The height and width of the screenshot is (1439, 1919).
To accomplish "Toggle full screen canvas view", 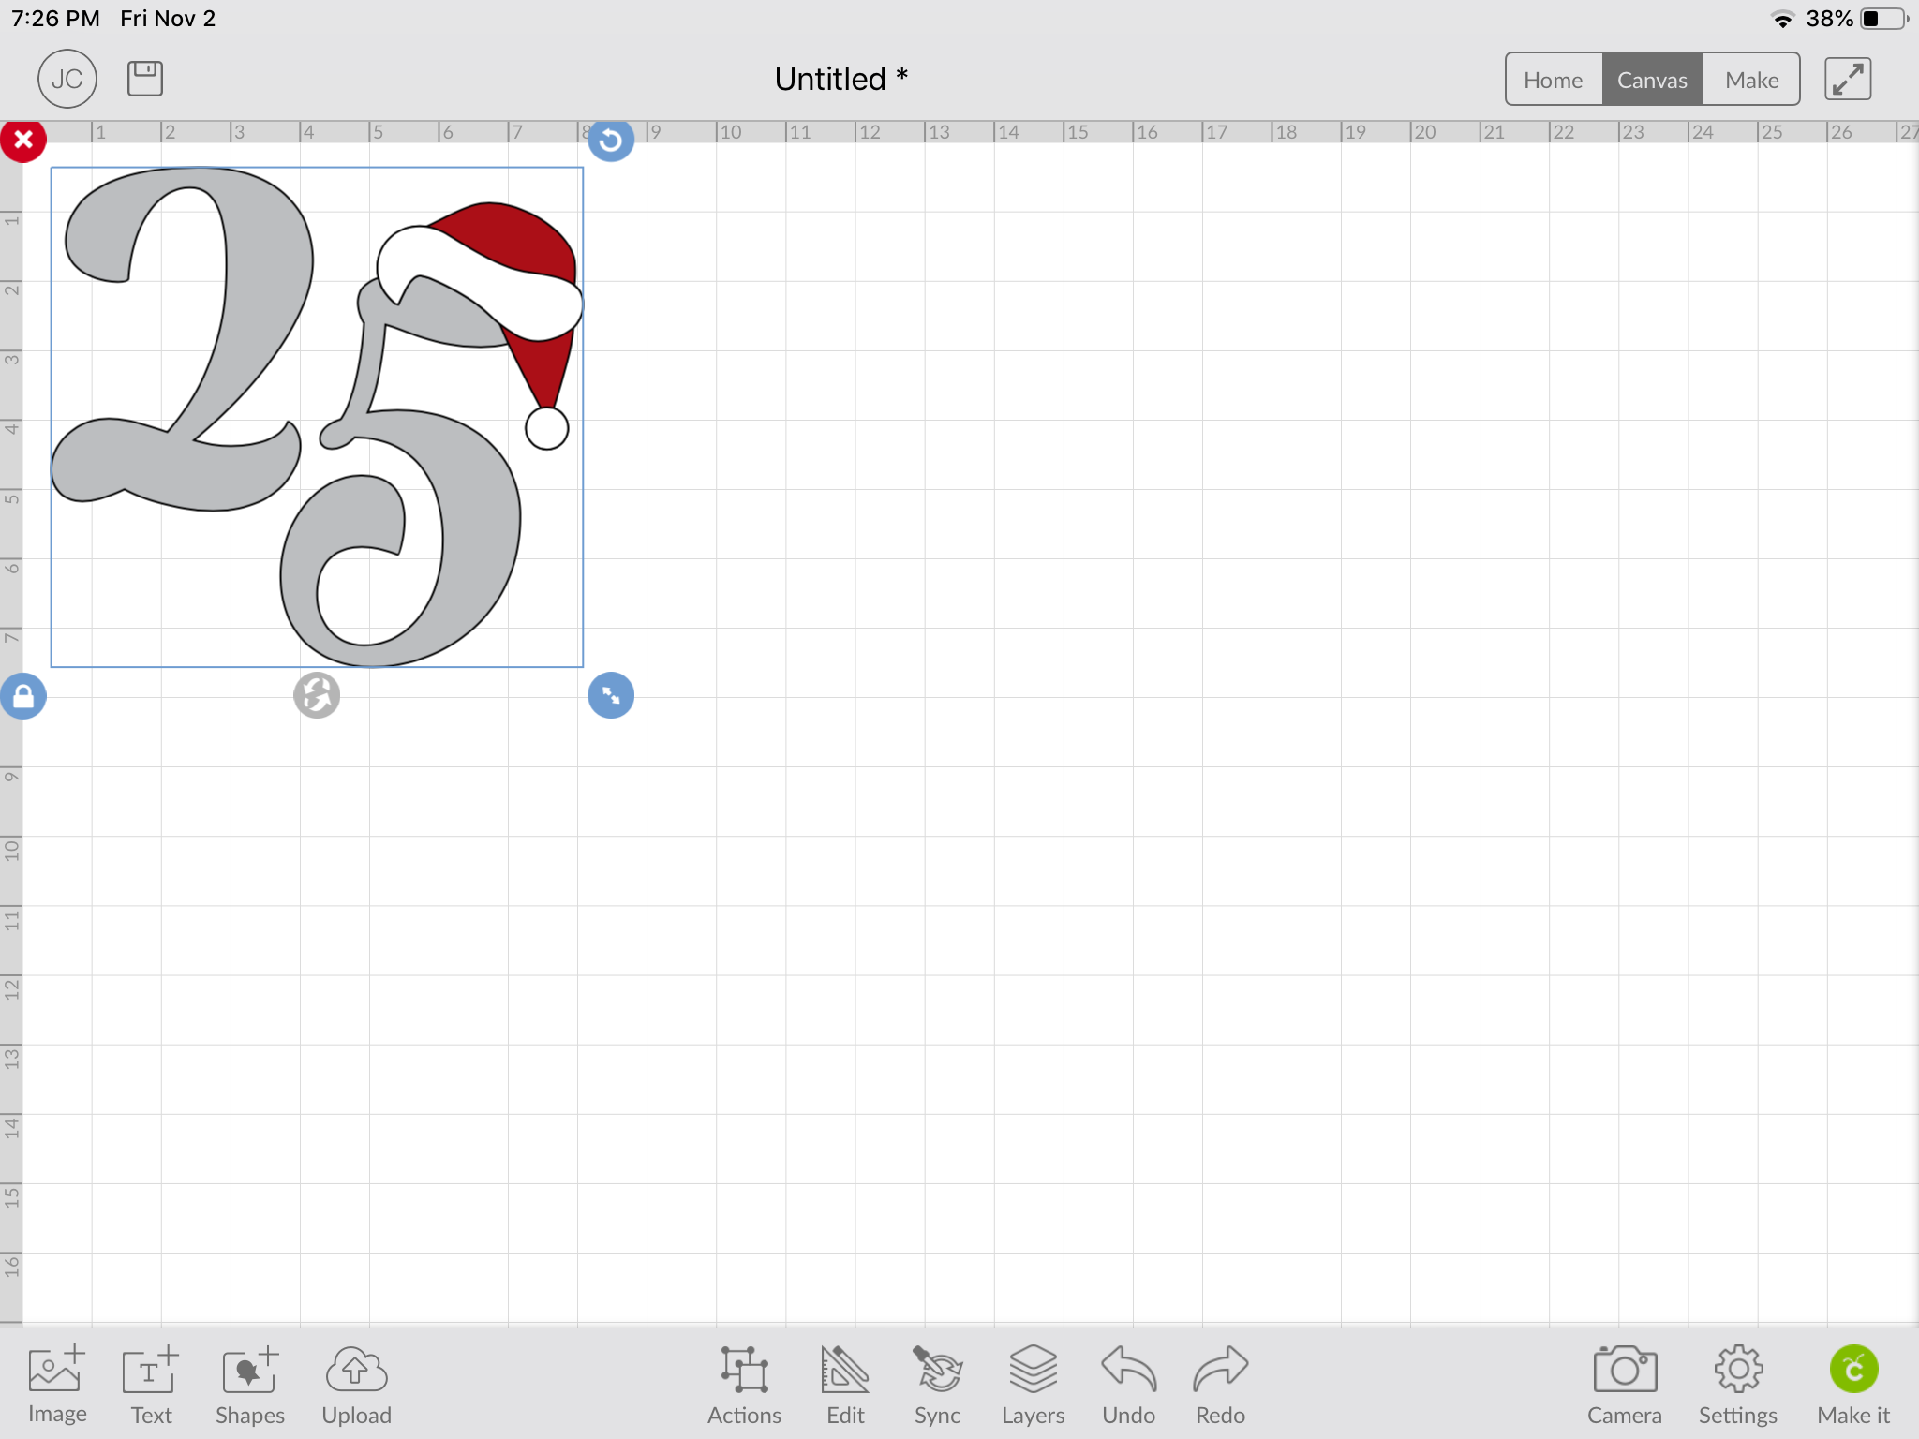I will tap(1848, 79).
